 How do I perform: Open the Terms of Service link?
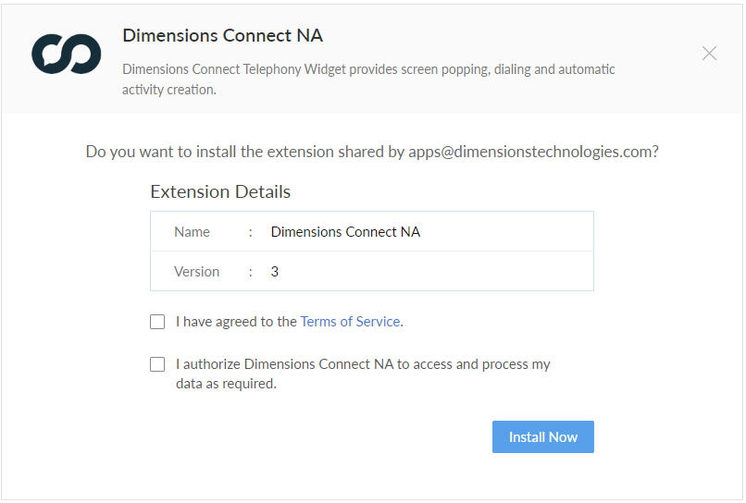click(350, 322)
